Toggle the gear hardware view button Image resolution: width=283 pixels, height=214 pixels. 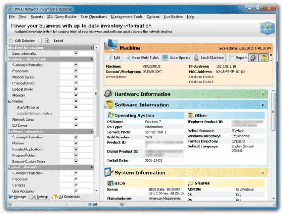tap(253, 58)
